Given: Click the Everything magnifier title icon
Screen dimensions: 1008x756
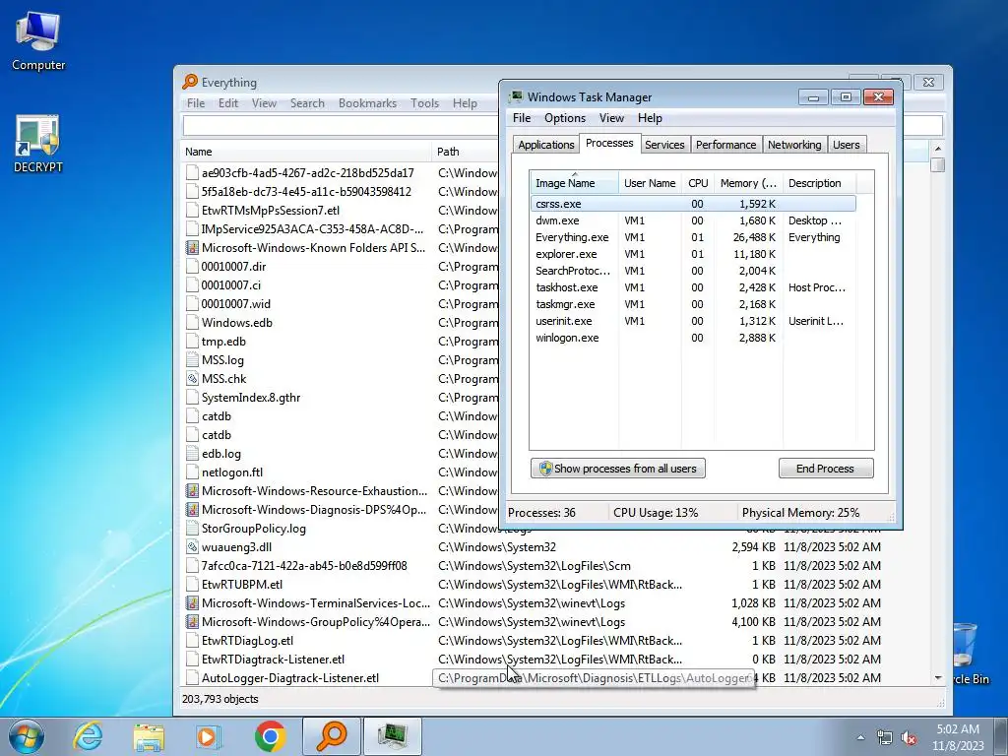Looking at the screenshot, I should coord(190,82).
